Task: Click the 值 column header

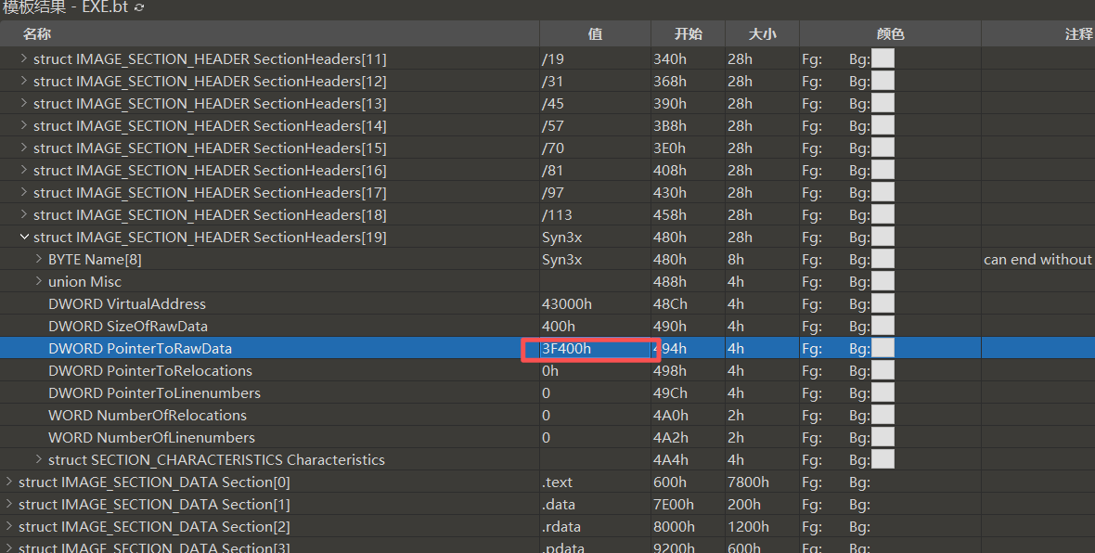Action: [x=595, y=34]
